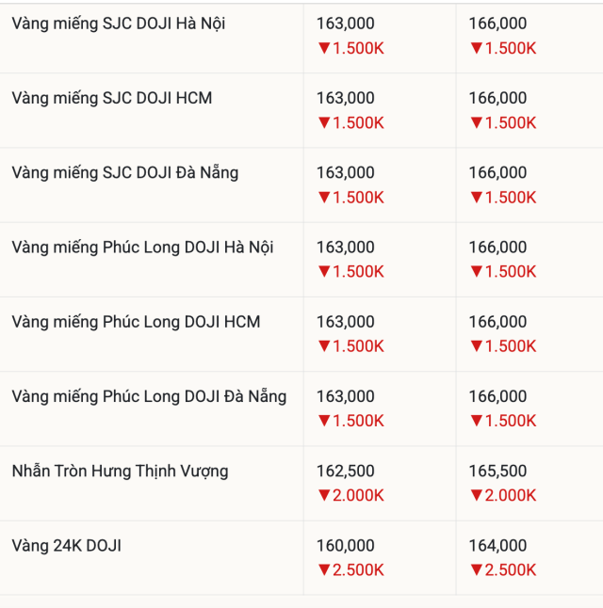Click the red down arrow under 165,500
The image size is (603, 608).
477,496
